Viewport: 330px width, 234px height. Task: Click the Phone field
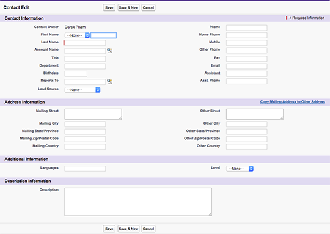247,27
